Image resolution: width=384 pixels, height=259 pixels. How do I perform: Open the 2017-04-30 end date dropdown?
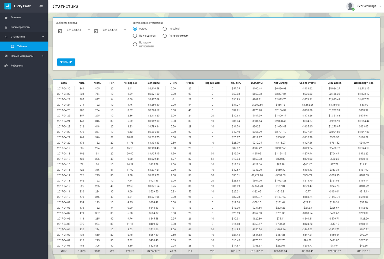tap(114, 30)
